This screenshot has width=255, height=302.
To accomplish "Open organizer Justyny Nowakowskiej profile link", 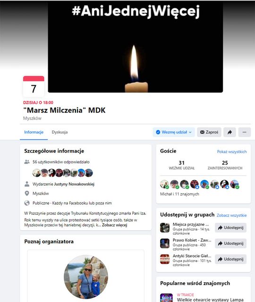I will pos(74,184).
